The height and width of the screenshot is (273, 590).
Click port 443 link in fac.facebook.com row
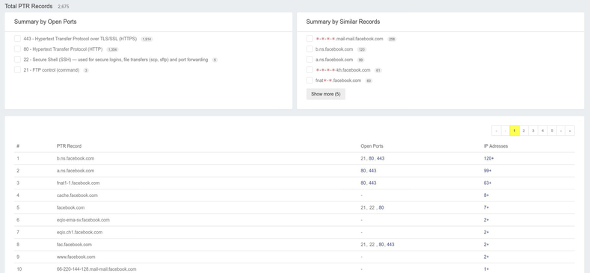(390, 245)
